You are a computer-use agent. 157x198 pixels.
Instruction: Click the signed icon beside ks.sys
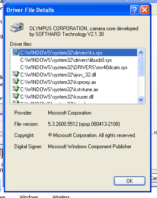click(x=16, y=52)
